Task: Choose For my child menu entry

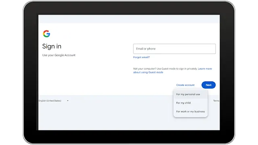Action: pos(190,103)
